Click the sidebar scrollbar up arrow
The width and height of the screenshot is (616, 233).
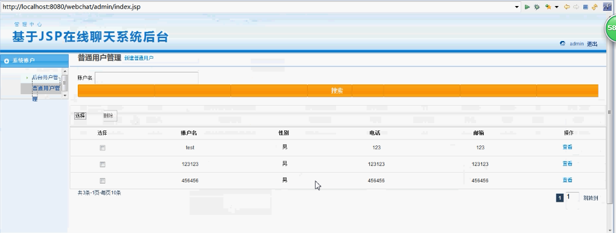pyautogui.click(x=65, y=71)
